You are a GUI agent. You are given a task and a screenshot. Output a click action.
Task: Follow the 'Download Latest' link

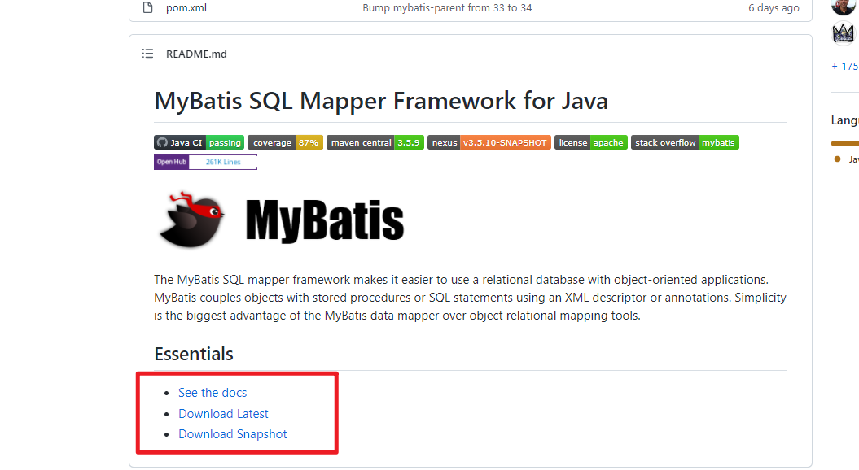[x=224, y=414]
